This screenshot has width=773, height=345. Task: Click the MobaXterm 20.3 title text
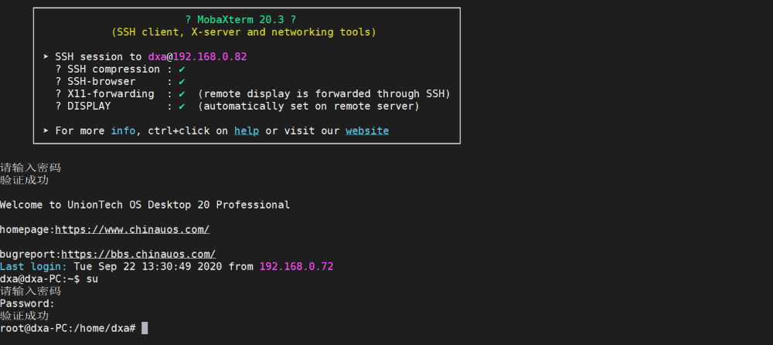click(240, 20)
